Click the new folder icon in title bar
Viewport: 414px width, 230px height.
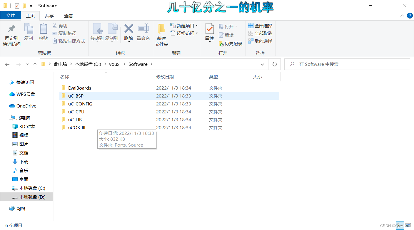(x=24, y=6)
